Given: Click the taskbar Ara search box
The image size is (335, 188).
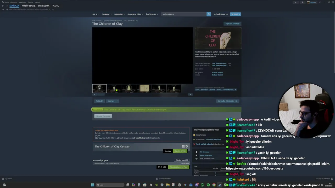Looking at the screenshot, I should [x=109, y=185].
